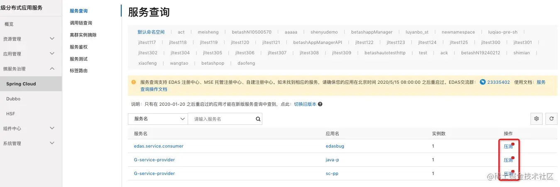Open the edas.service.consumer service link
This screenshot has height=187, width=560.
point(159,146)
